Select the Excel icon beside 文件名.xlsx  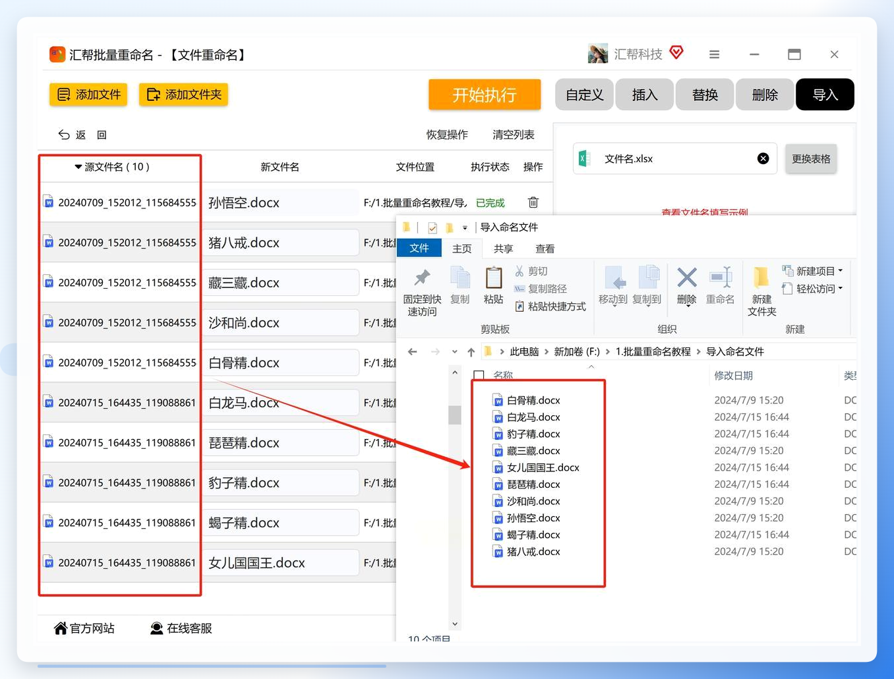(x=583, y=158)
